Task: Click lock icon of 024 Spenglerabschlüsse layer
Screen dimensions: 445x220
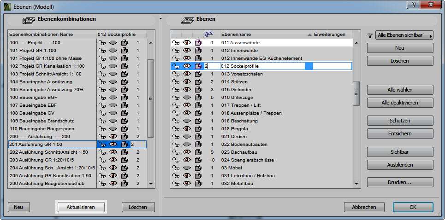Action: [x=176, y=160]
